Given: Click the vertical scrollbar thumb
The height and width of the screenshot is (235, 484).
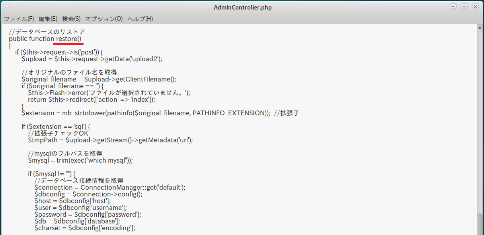Looking at the screenshot, I should coord(479,224).
